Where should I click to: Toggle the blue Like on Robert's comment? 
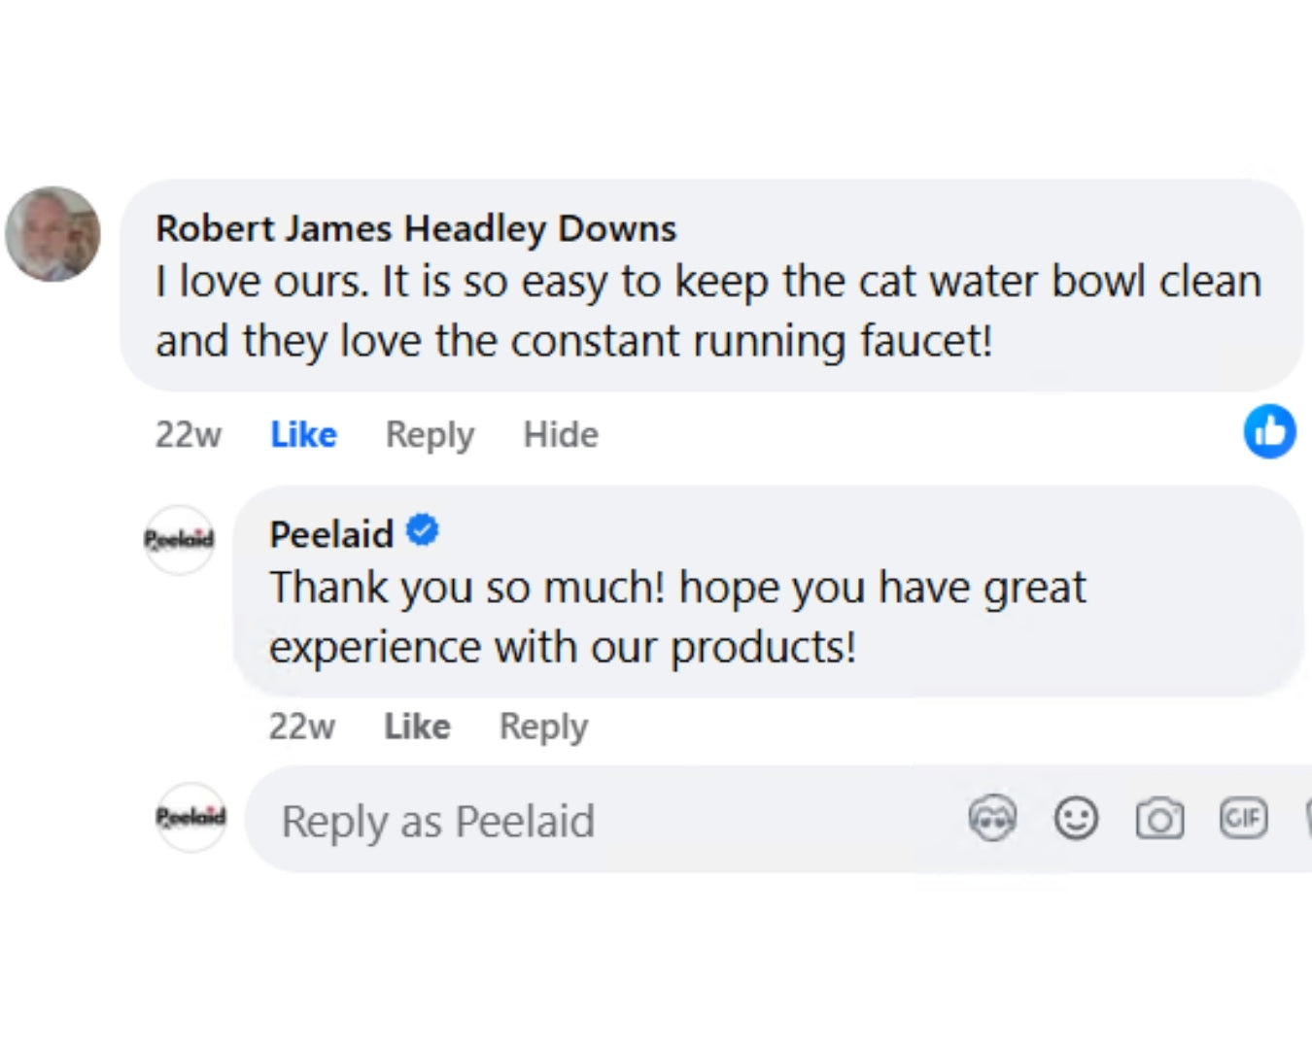303,434
